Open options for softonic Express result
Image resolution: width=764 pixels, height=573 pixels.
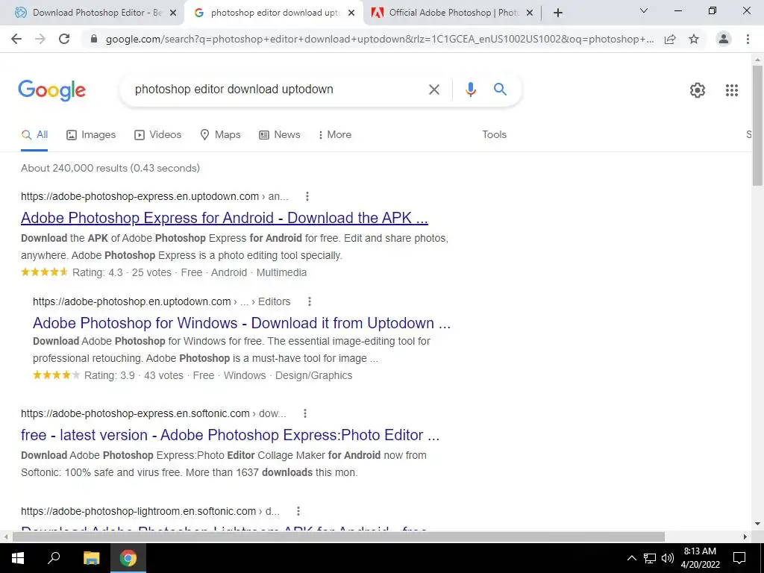coord(305,413)
